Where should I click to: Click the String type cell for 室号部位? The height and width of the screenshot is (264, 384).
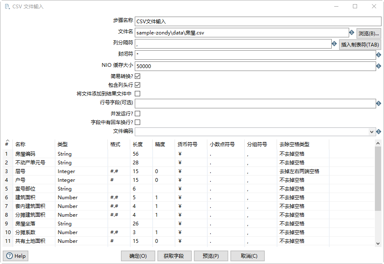(x=81, y=189)
